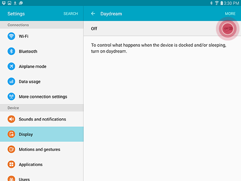
Task: Click the 3:30 PM clock
Action: [231, 3]
